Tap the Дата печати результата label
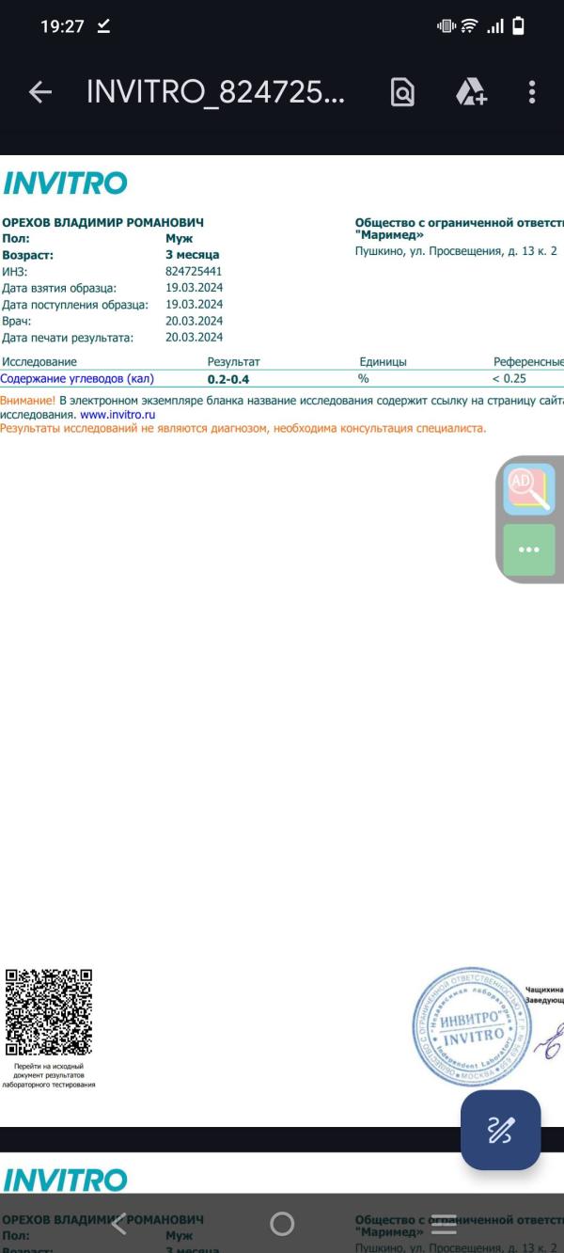Image resolution: width=564 pixels, height=1253 pixels. tap(68, 338)
